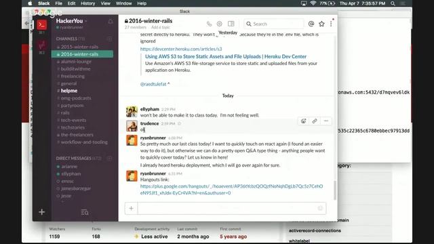
Task: Click the message list scrollbar
Action: [335, 190]
